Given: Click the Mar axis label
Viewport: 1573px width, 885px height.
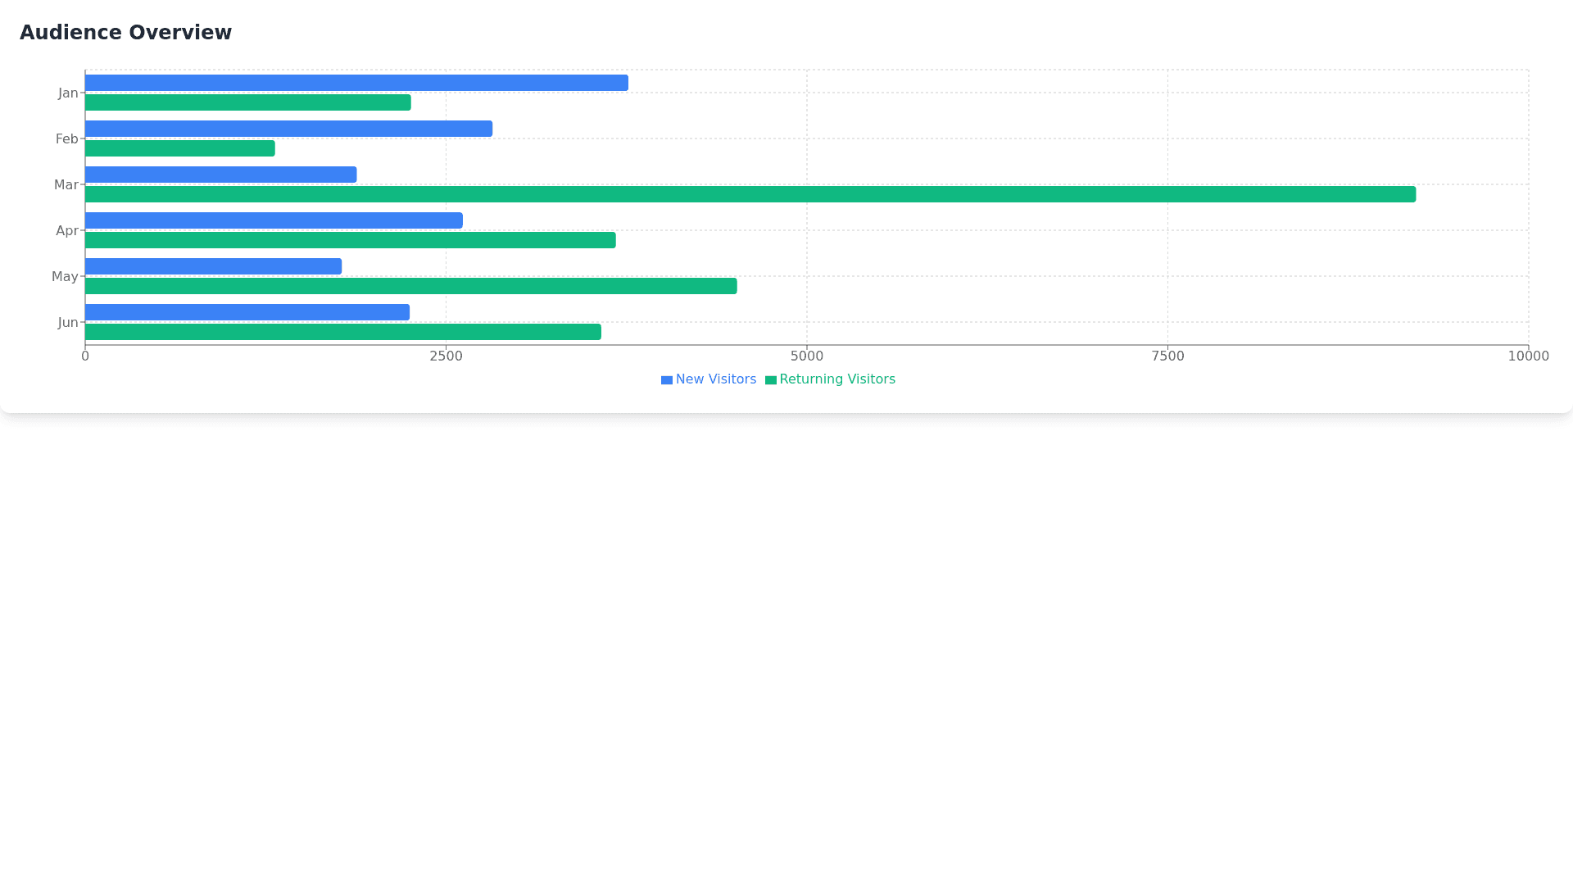Looking at the screenshot, I should 66,185.
